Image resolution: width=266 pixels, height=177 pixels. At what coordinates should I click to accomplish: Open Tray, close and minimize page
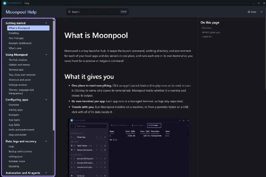[x=22, y=75]
